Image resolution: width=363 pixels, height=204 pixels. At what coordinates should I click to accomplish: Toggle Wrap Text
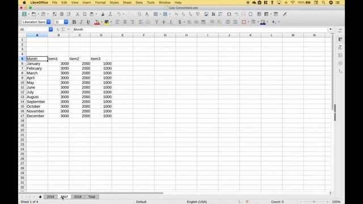141,22
